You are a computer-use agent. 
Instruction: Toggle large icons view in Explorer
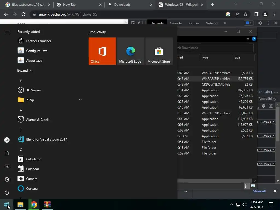[253, 186]
